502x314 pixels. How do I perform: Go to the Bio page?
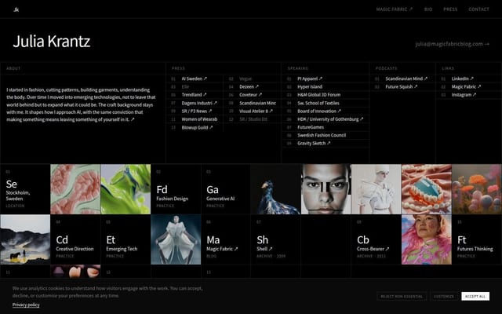pyautogui.click(x=428, y=9)
